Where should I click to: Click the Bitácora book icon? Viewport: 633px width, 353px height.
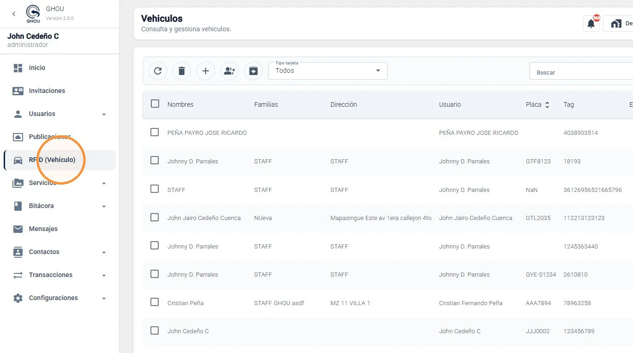click(x=18, y=206)
